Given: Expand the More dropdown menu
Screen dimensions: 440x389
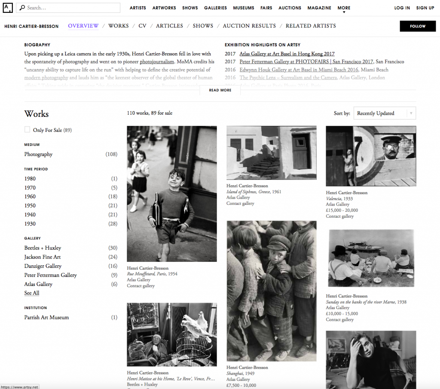Looking at the screenshot, I should (344, 9).
